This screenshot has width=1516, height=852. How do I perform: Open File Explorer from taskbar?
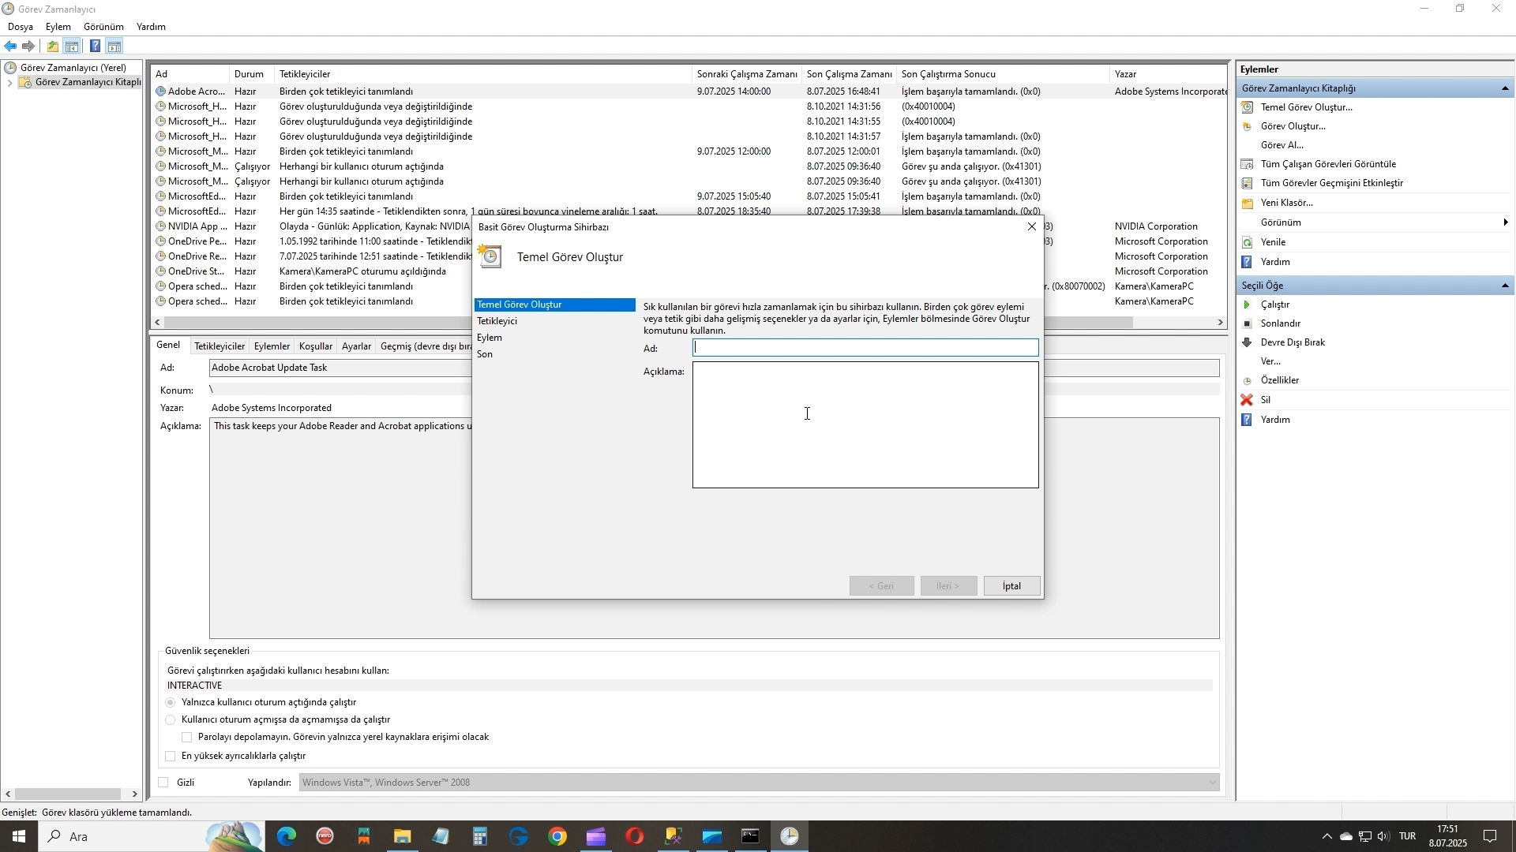coord(403,836)
